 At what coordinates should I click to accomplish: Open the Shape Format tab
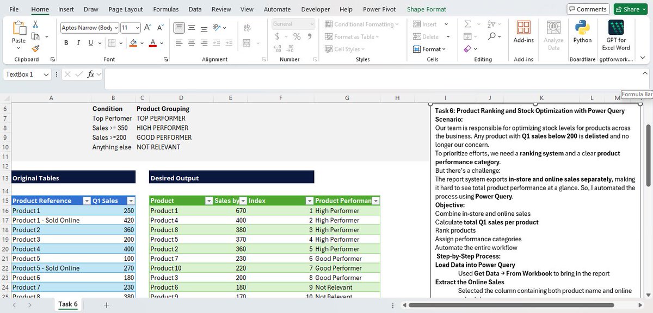[x=427, y=9]
